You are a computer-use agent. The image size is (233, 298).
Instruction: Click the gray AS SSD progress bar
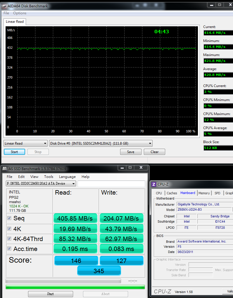pyautogui.click(x=63, y=281)
